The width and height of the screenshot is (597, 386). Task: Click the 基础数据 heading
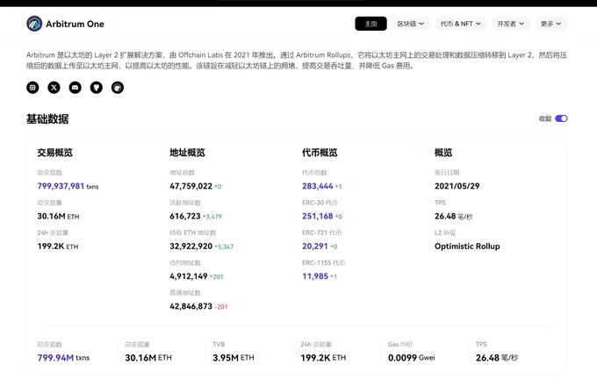47,119
